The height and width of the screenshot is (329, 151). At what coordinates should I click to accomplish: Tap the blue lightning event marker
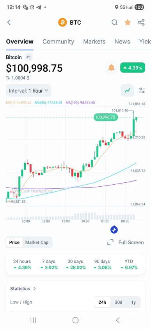point(114,230)
